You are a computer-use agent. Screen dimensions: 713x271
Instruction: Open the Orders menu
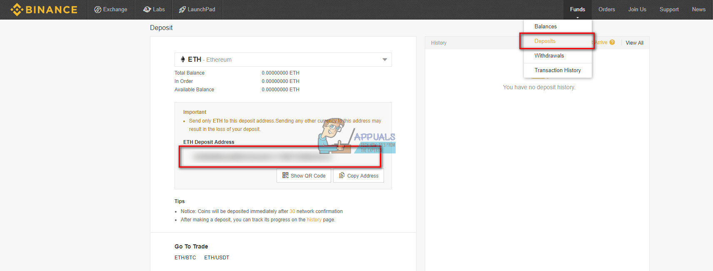(606, 10)
